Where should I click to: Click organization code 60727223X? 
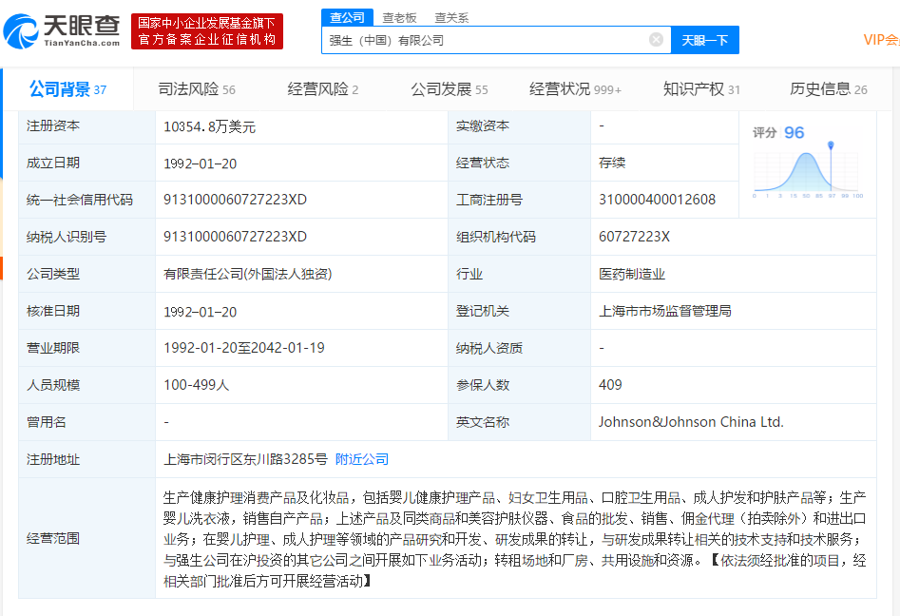634,237
